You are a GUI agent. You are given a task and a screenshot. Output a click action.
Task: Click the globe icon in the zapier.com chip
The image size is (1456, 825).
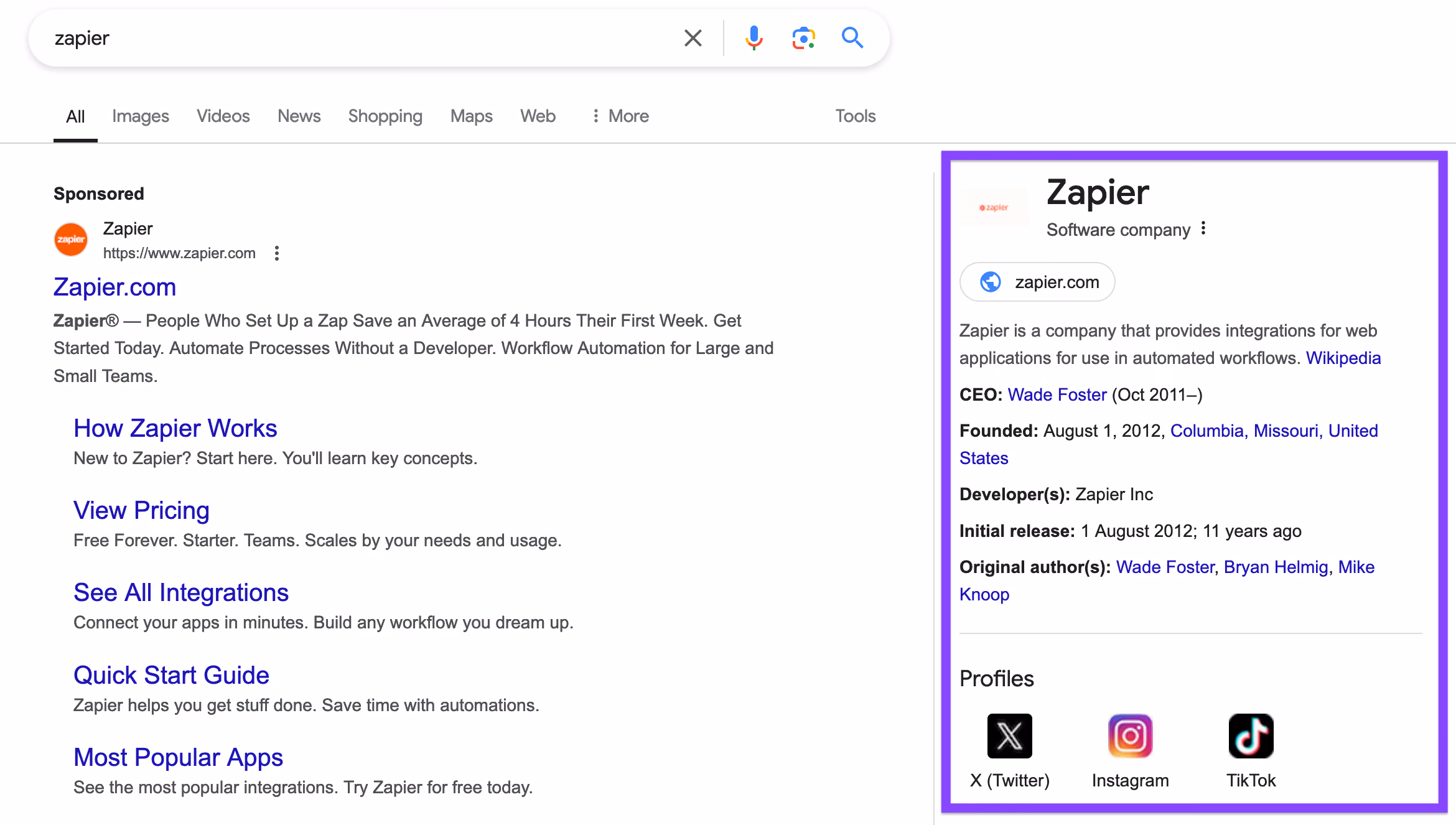pyautogui.click(x=991, y=282)
